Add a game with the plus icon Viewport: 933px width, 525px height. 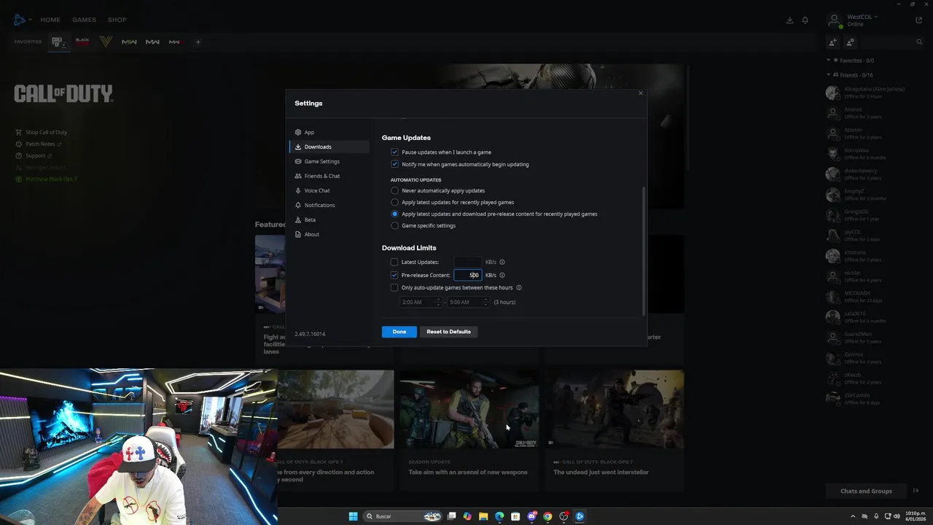pos(198,42)
